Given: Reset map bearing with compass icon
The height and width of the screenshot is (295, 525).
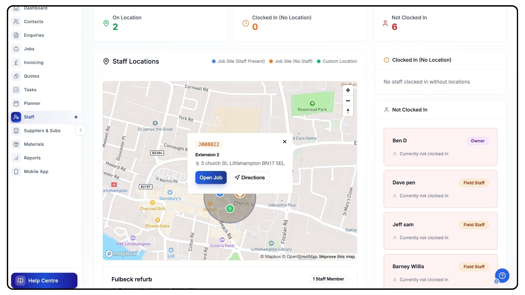Looking at the screenshot, I should pos(348,111).
